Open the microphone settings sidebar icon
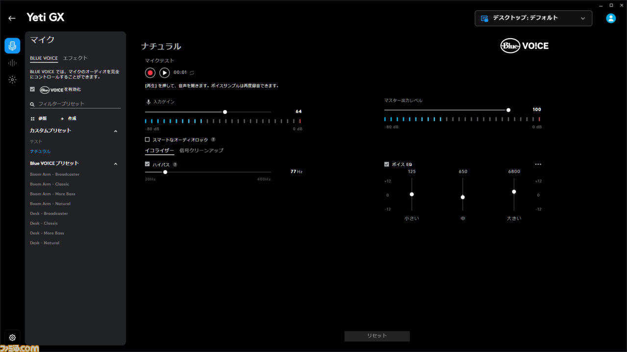627x352 pixels. click(x=12, y=46)
